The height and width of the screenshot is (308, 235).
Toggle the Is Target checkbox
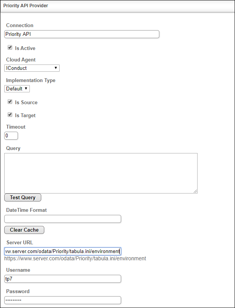tap(10, 115)
